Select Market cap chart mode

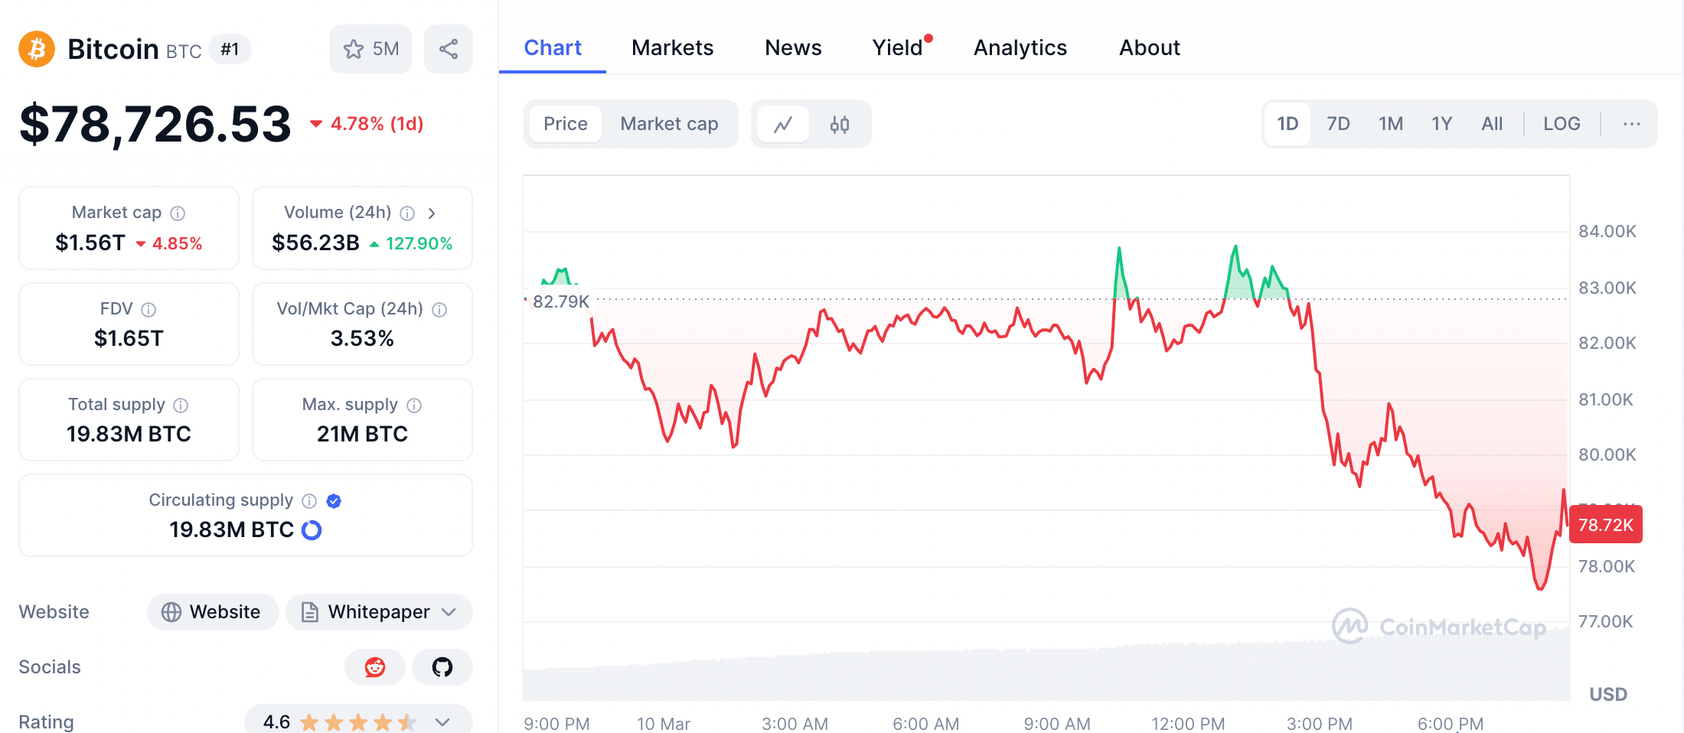tap(669, 124)
